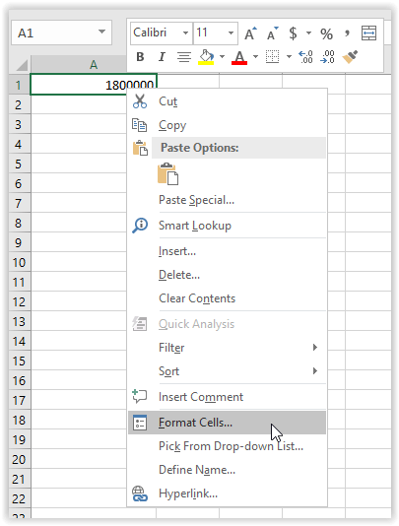Select Insert... in the context menu
Image resolution: width=399 pixels, height=526 pixels.
[227, 251]
